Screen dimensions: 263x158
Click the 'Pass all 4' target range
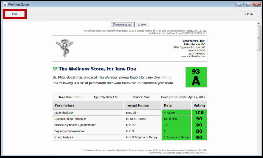132,113
